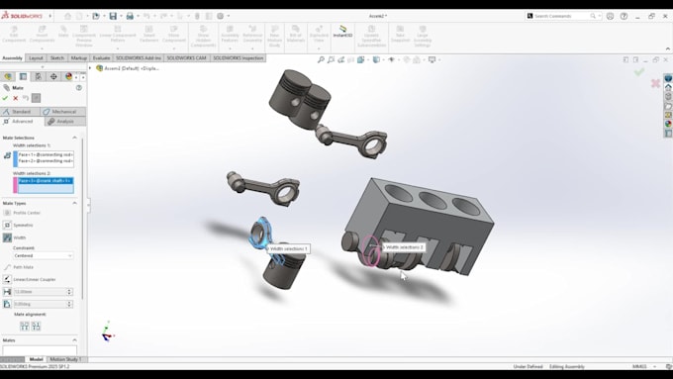
Task: Toggle the distance mate icon
Action: coord(7,292)
